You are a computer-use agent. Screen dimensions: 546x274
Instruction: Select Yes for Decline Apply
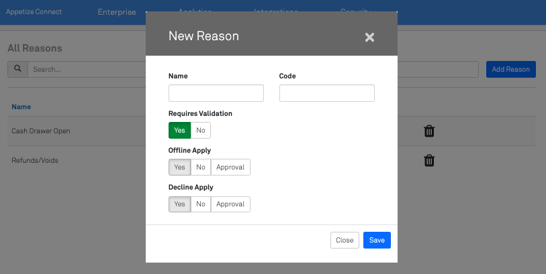pos(179,204)
